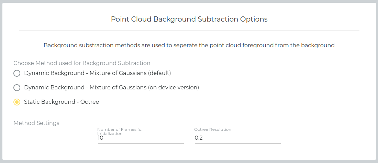Screen dimensions: 378x163
Task: Select Mixture of Gaussians (default) radio circle
Action: (x=16, y=73)
